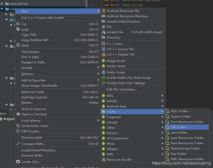Click the AIDL Folder icon
This screenshot has height=168, width=213.
click(x=168, y=111)
